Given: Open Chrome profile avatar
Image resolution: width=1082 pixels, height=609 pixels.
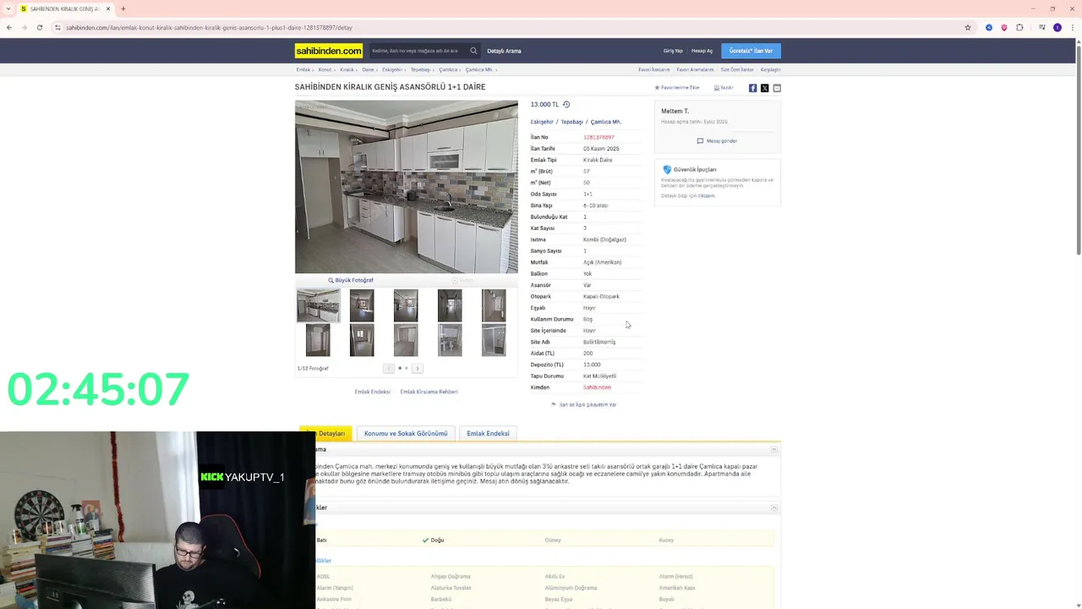Looking at the screenshot, I should coord(1057,27).
